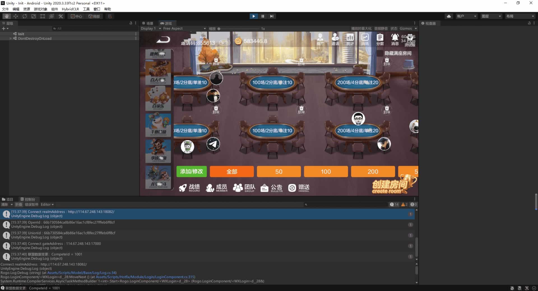
Task: Click the Step forward button
Action: 272,16
